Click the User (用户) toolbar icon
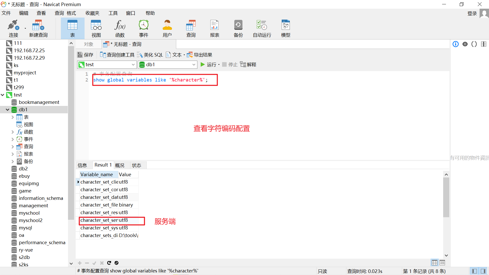 (167, 28)
